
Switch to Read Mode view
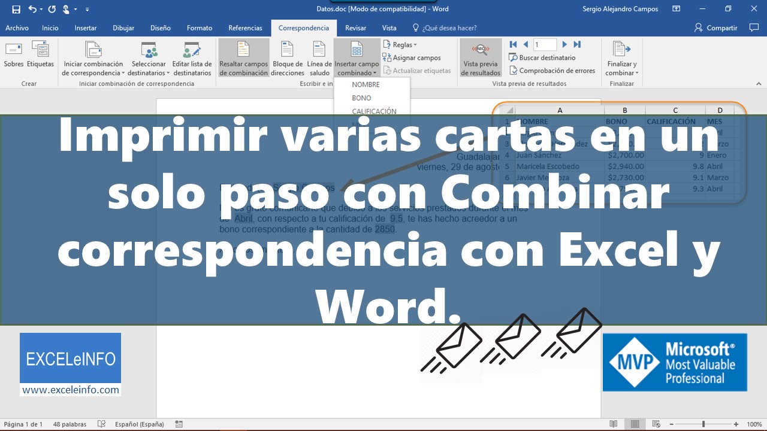click(613, 424)
